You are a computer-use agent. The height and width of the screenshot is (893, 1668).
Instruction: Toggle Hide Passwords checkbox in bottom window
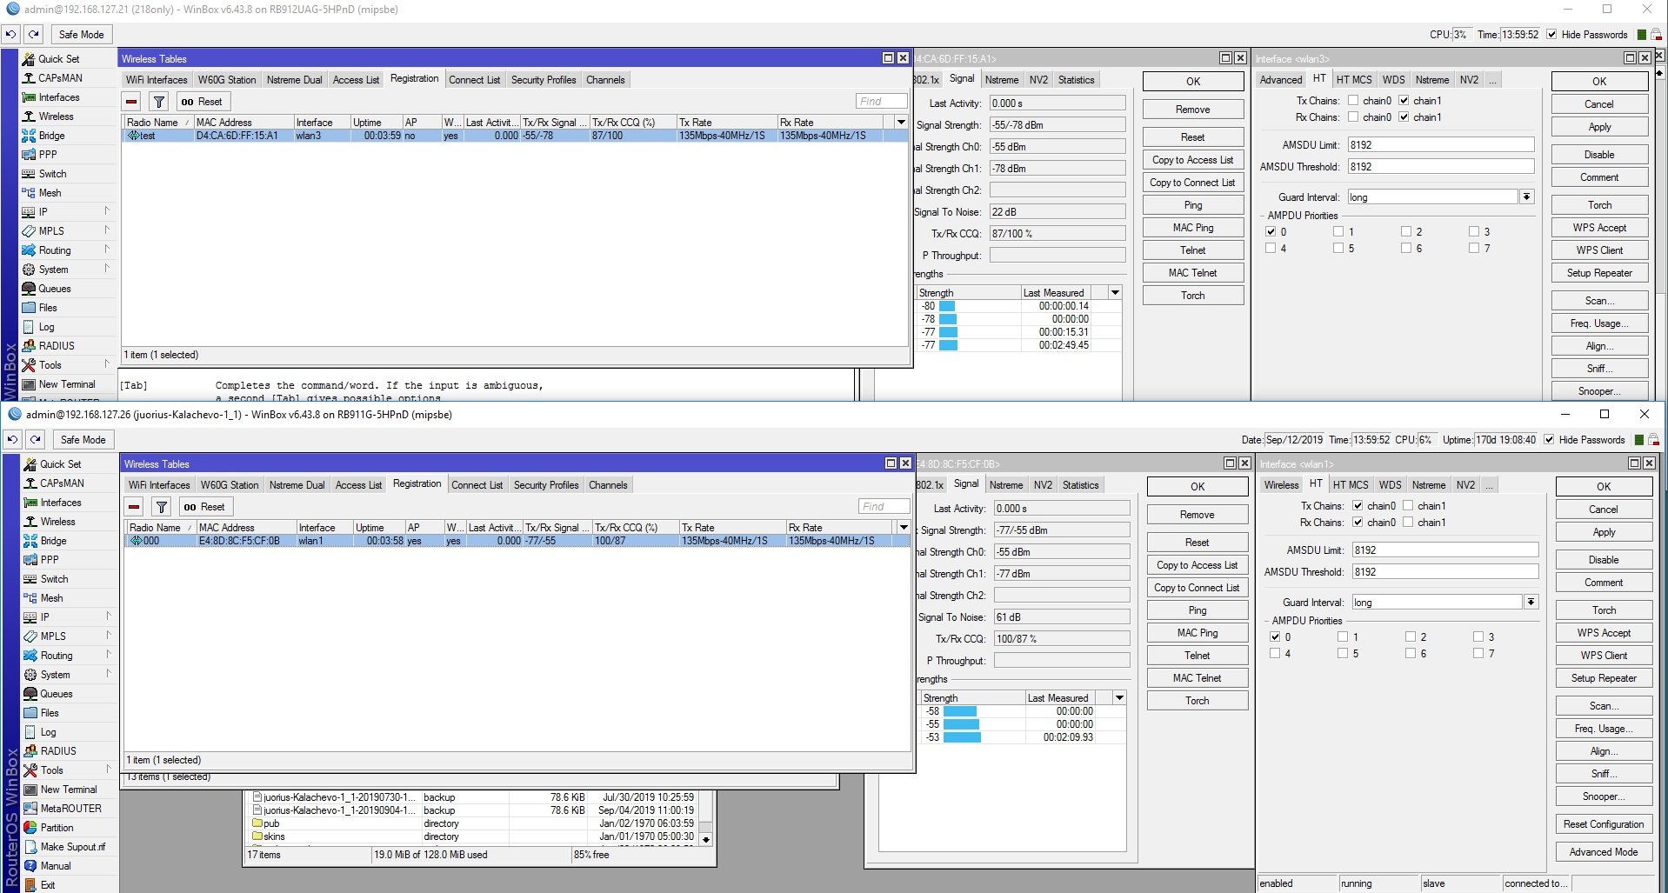(x=1549, y=440)
